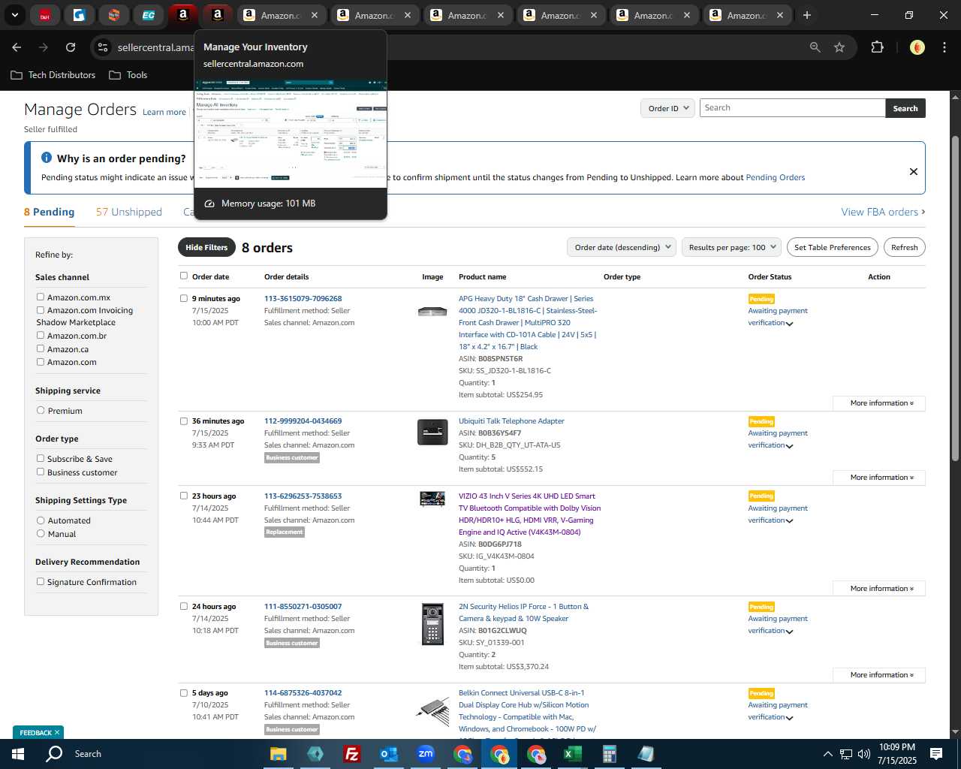Select the Premium shipping service radio

tap(41, 410)
